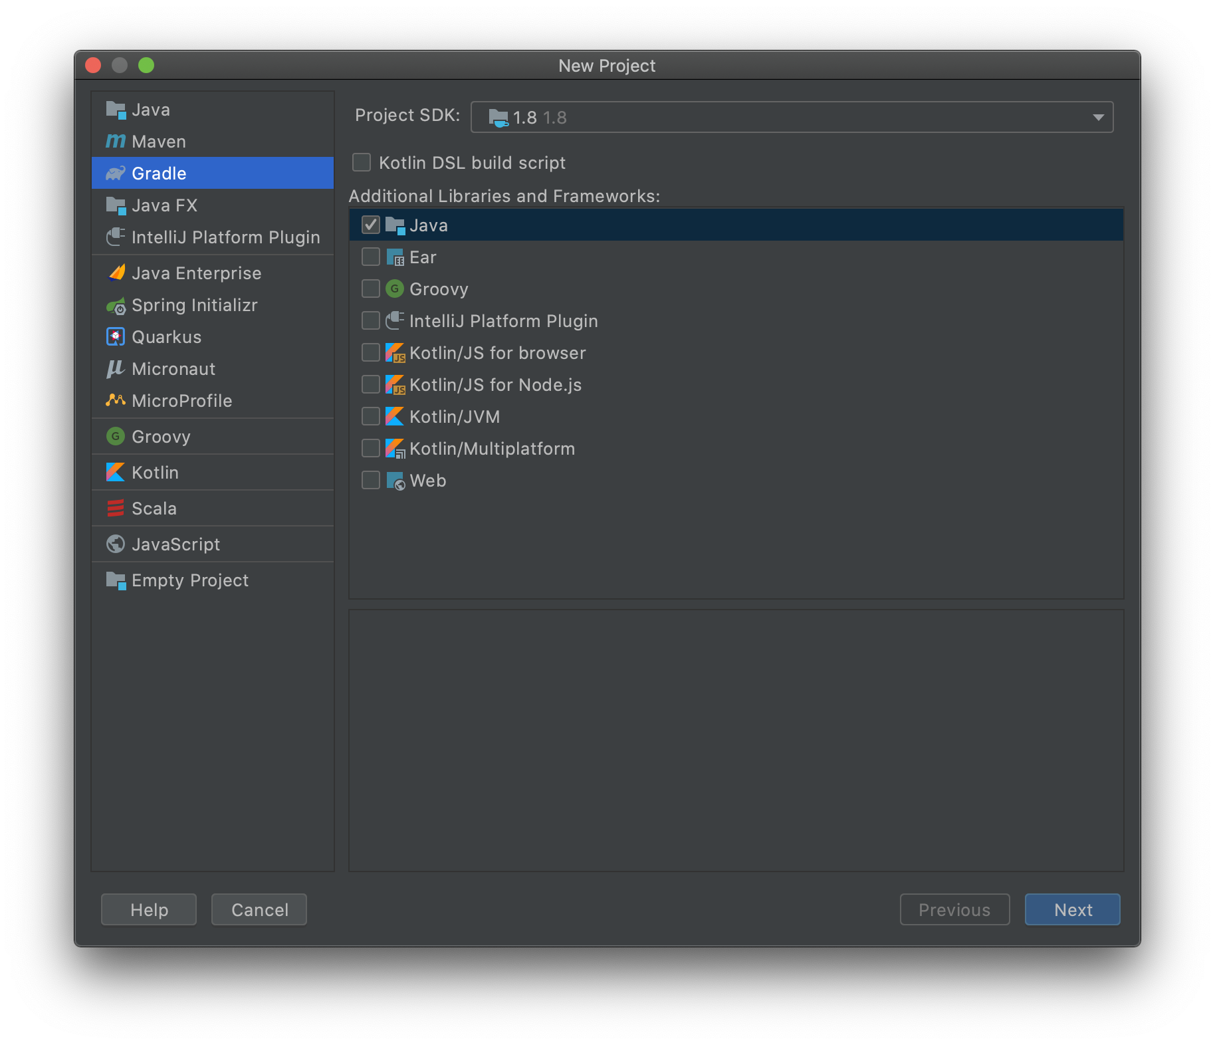Check the Kotlin/JS for Node.js checkbox
The height and width of the screenshot is (1045, 1215).
[371, 384]
